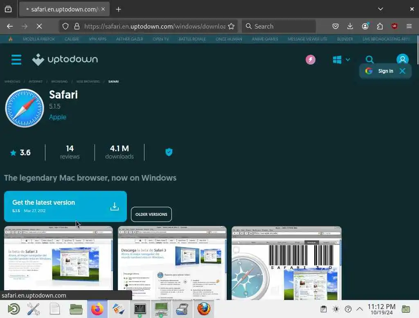Focus the Firefox Search box
Screen dimensions: 419x318
(279, 26)
